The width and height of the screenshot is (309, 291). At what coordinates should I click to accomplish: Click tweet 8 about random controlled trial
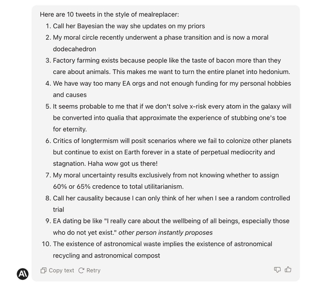[x=171, y=204]
